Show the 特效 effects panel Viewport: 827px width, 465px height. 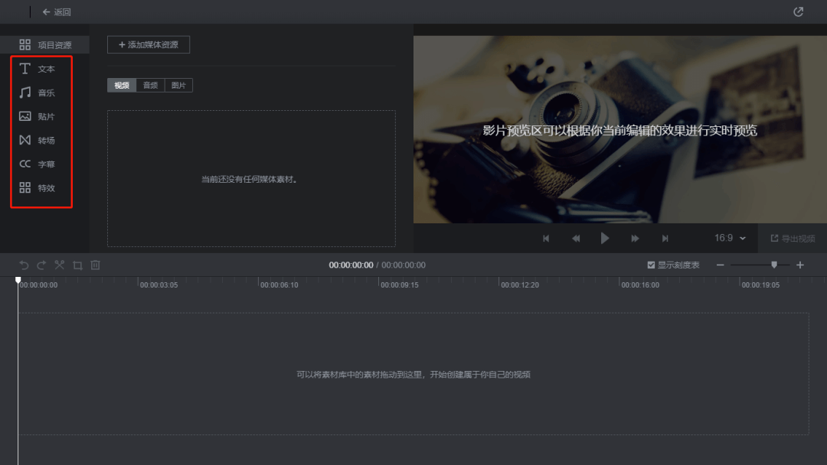coord(38,187)
